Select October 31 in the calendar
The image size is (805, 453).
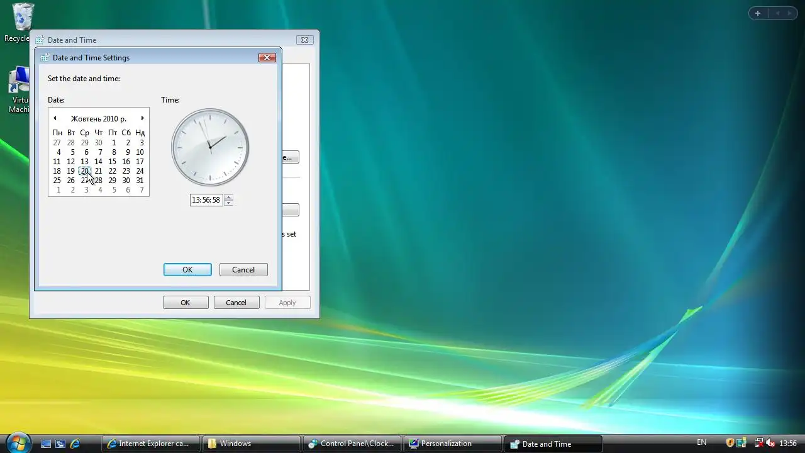(140, 181)
